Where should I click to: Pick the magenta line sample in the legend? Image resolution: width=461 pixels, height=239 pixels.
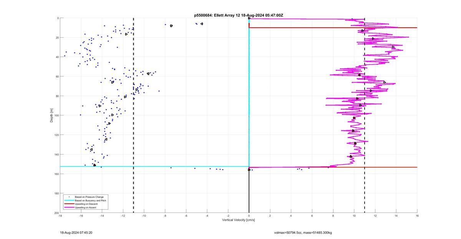click(69, 207)
